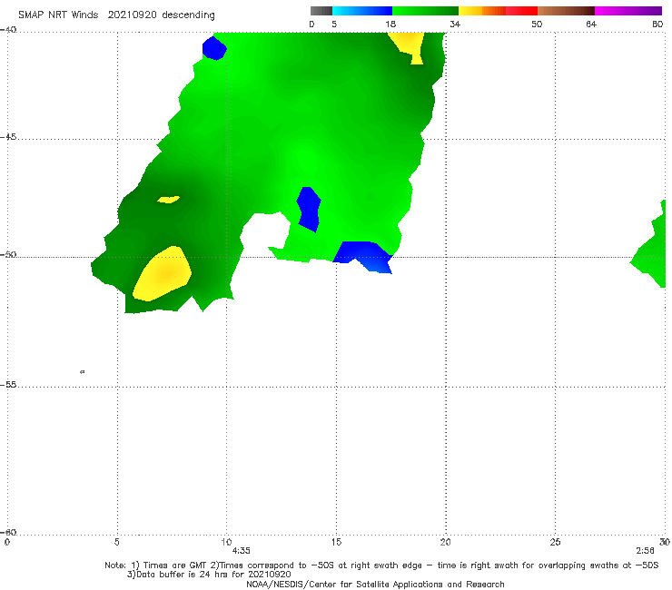Click the longitude axis label '10'
This screenshot has height=590, width=672.
tap(226, 542)
